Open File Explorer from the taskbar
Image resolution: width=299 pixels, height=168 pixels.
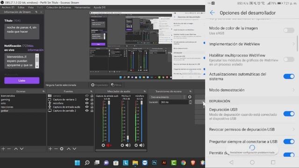(135, 163)
